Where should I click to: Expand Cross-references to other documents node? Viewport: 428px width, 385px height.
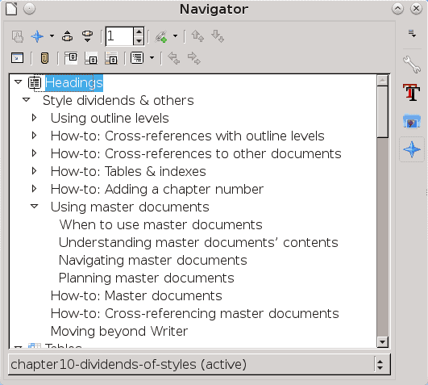pyautogui.click(x=34, y=153)
